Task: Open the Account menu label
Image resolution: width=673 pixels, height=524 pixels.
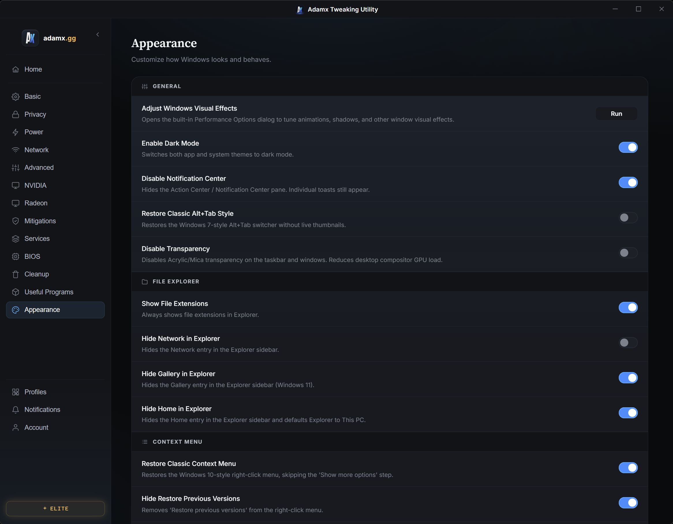Action: (x=36, y=428)
